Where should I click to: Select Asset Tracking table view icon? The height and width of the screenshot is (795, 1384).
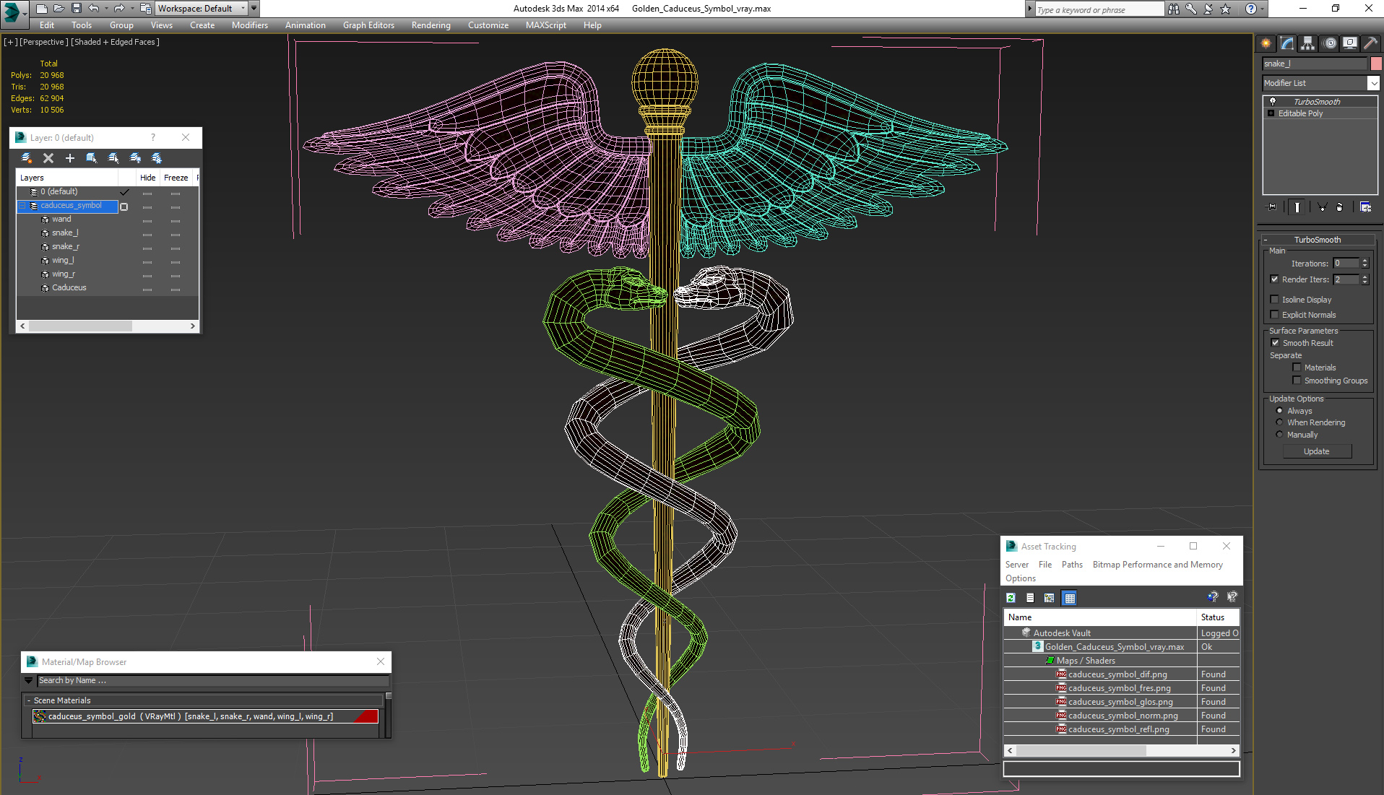point(1070,598)
